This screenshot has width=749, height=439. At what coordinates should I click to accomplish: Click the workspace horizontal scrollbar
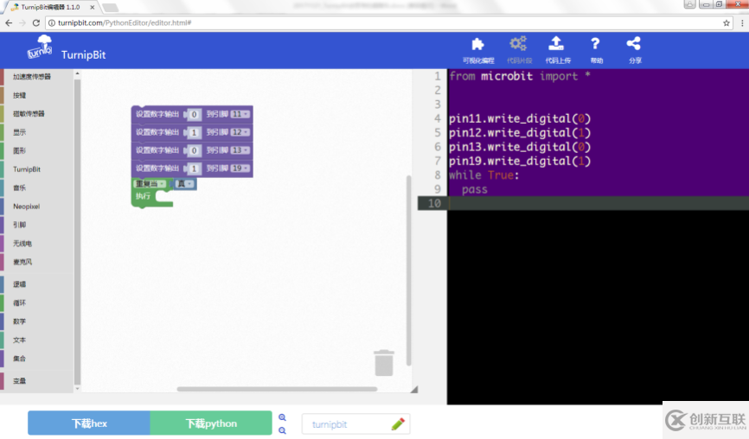pyautogui.click(x=277, y=389)
